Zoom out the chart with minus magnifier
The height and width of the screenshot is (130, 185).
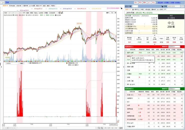(99, 128)
